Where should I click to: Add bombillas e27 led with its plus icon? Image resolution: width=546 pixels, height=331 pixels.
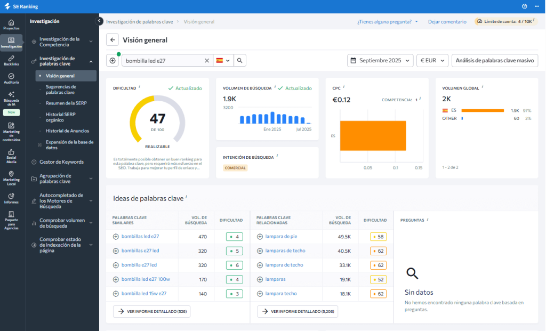(x=116, y=251)
